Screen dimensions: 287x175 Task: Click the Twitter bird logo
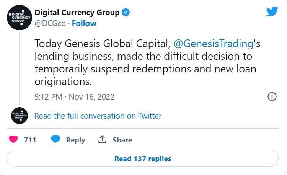click(x=272, y=11)
